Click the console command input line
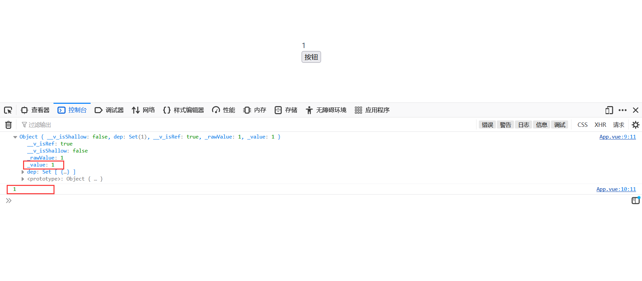Image resolution: width=642 pixels, height=281 pixels. (321, 201)
